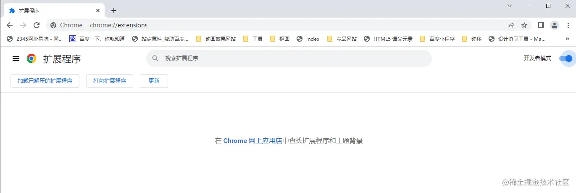The height and width of the screenshot is (193, 576).
Task: Open the Chrome profile avatar menu
Action: pyautogui.click(x=555, y=25)
